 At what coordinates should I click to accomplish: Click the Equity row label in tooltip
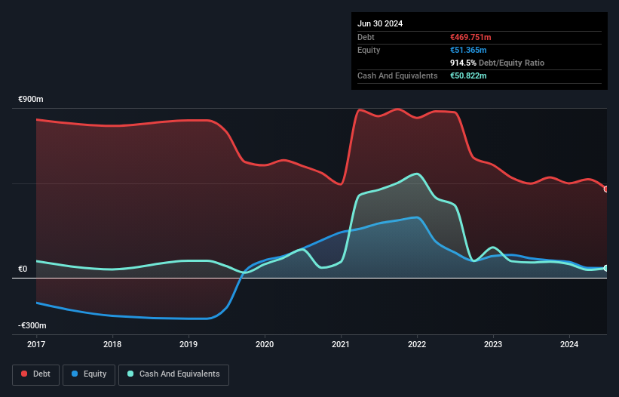tap(369, 50)
